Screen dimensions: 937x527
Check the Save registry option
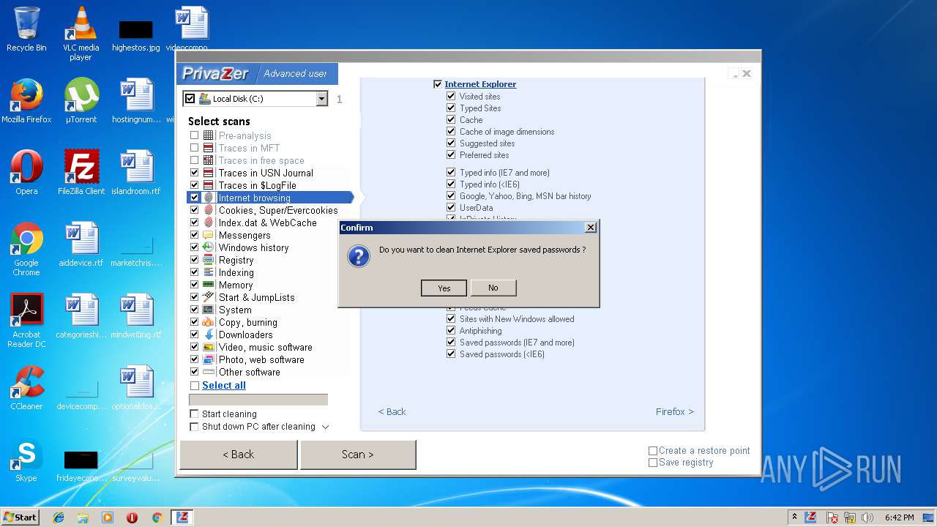coord(652,462)
